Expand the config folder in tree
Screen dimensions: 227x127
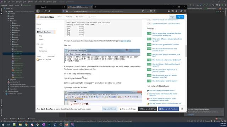(x=10, y=28)
